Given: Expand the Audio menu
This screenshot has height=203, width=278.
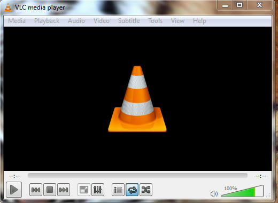Looking at the screenshot, I should click(x=76, y=21).
